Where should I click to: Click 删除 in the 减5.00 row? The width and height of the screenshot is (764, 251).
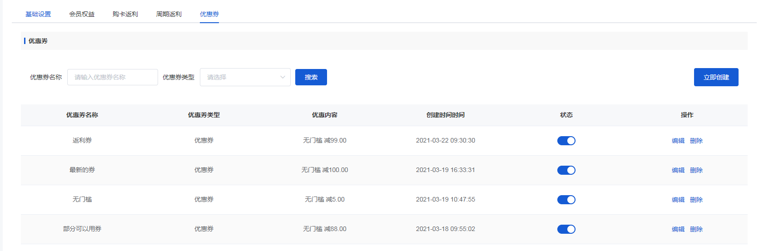point(696,200)
